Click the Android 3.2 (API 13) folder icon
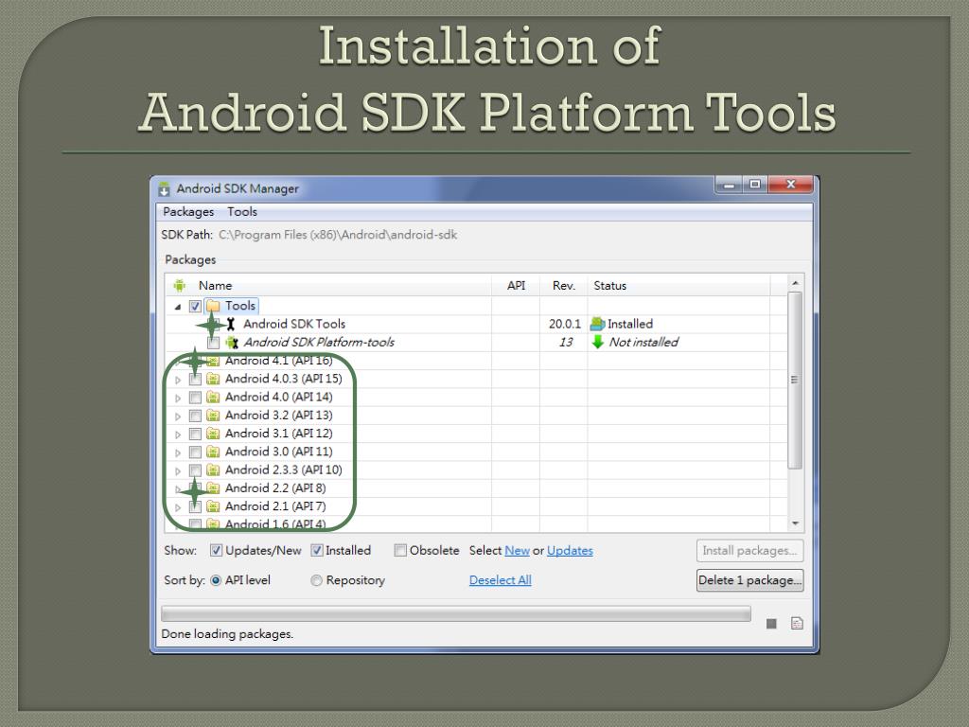The width and height of the screenshot is (969, 727). (213, 415)
